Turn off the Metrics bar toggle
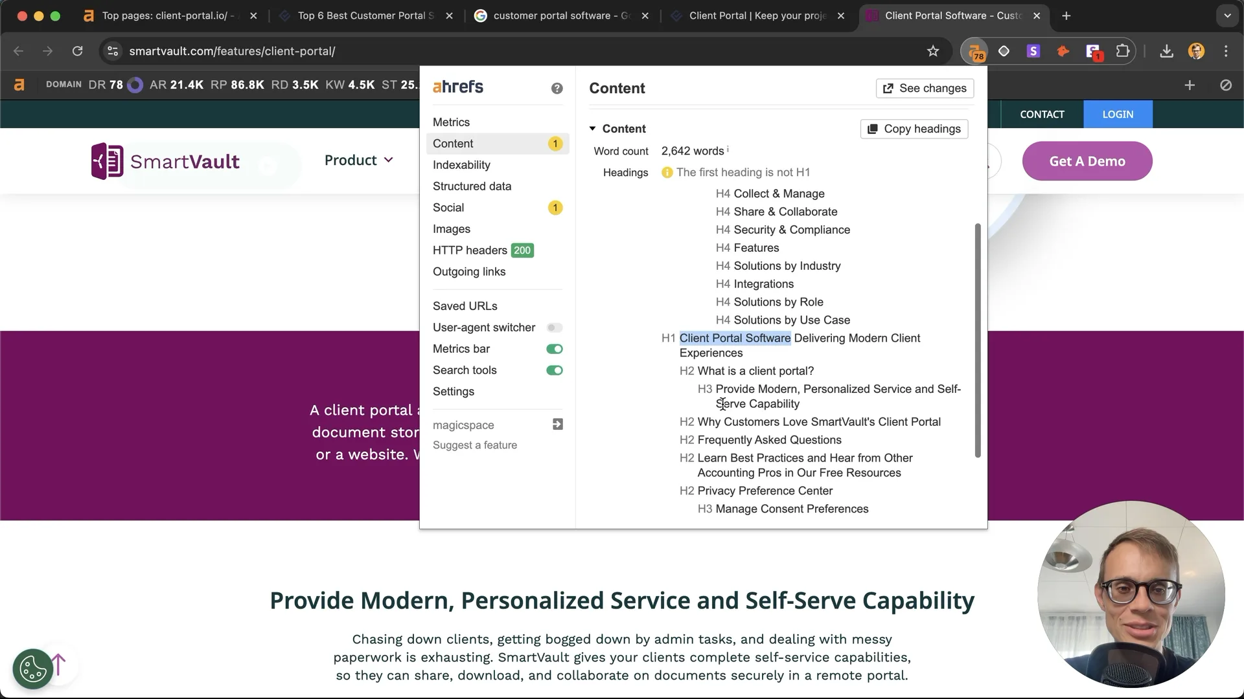 tap(555, 349)
